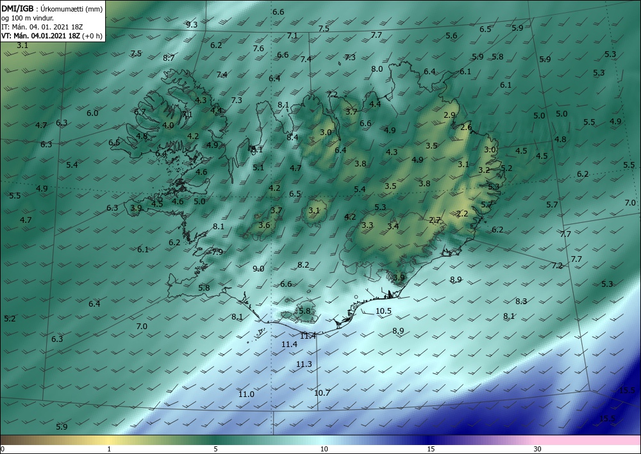Select the 9.0 value in southwest Iceland
Viewport: 641px width, 454px height.
click(x=258, y=269)
